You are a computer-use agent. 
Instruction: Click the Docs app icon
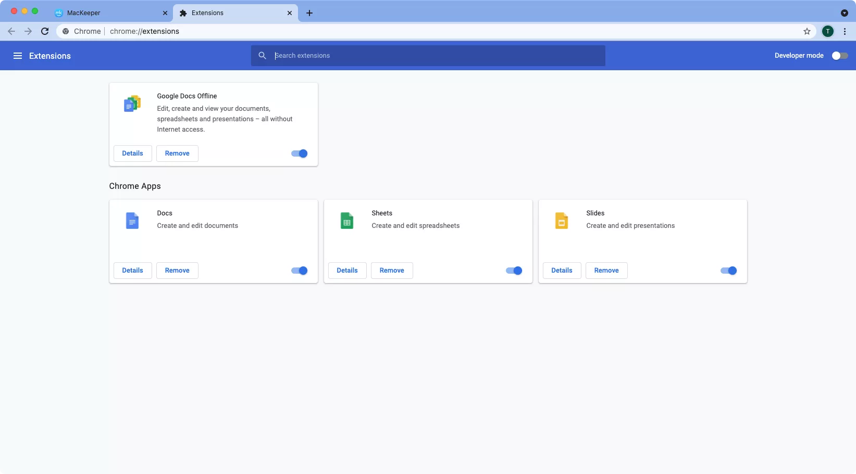[132, 221]
